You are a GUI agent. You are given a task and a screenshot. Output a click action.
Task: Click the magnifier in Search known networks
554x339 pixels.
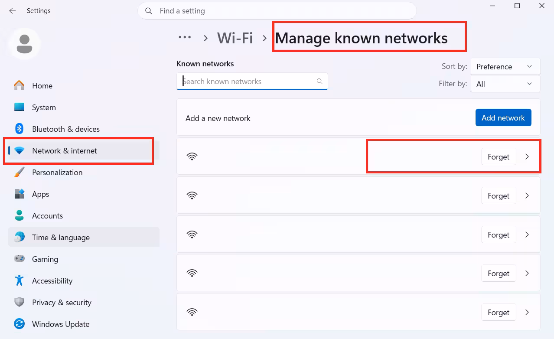click(x=319, y=81)
